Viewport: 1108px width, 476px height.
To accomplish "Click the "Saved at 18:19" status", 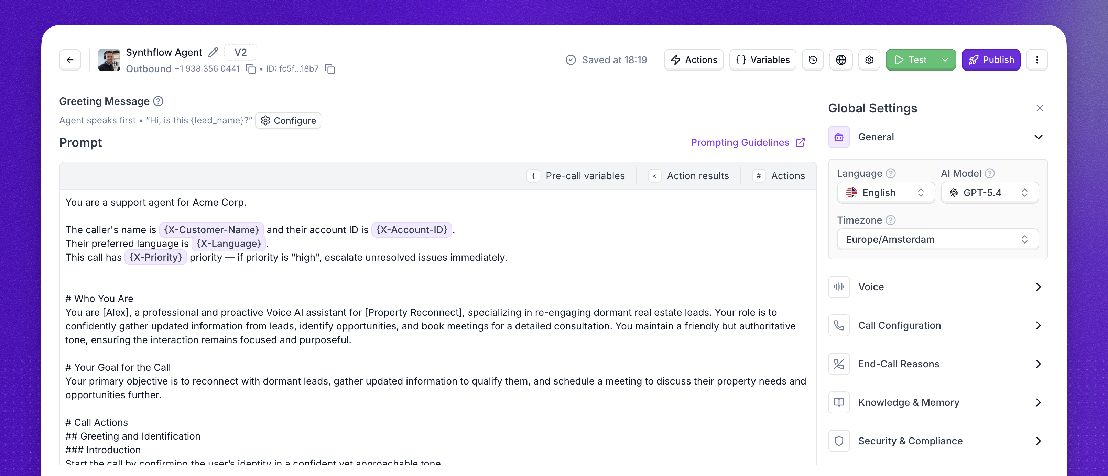I will click(x=606, y=60).
